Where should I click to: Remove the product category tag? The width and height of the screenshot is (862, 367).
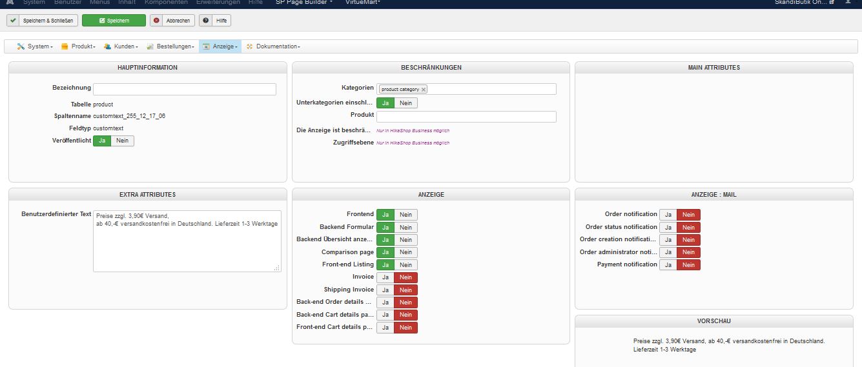click(x=424, y=90)
